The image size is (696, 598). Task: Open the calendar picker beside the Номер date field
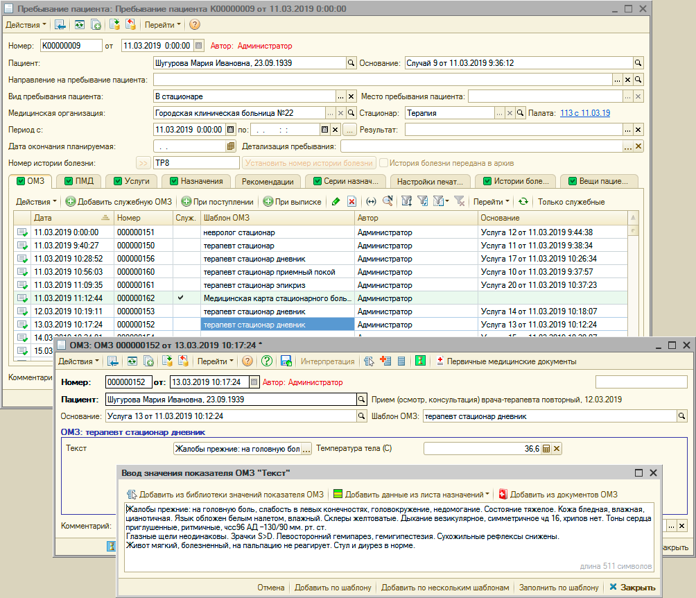(x=199, y=46)
